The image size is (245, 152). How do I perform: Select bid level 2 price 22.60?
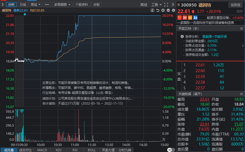pyautogui.click(x=200, y=71)
